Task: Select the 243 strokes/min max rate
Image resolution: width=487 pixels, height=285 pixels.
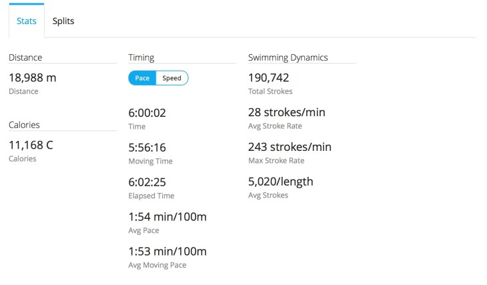Action: [x=290, y=147]
